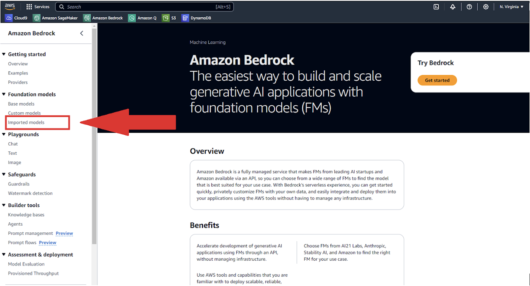Collapse the Foundation models section
Screen dimensions: 530x286
coord(4,94)
